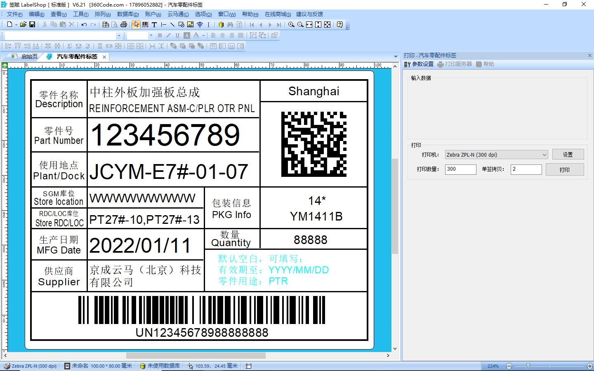Click the Zoom In magnifier icon
The image size is (594, 371).
click(x=291, y=25)
